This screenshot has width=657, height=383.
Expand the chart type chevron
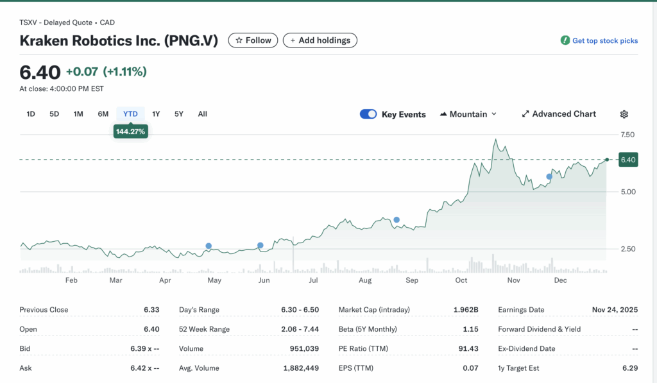tap(493, 114)
